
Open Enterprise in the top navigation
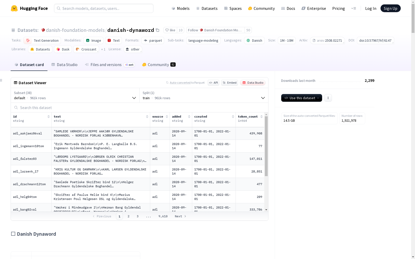click(314, 8)
